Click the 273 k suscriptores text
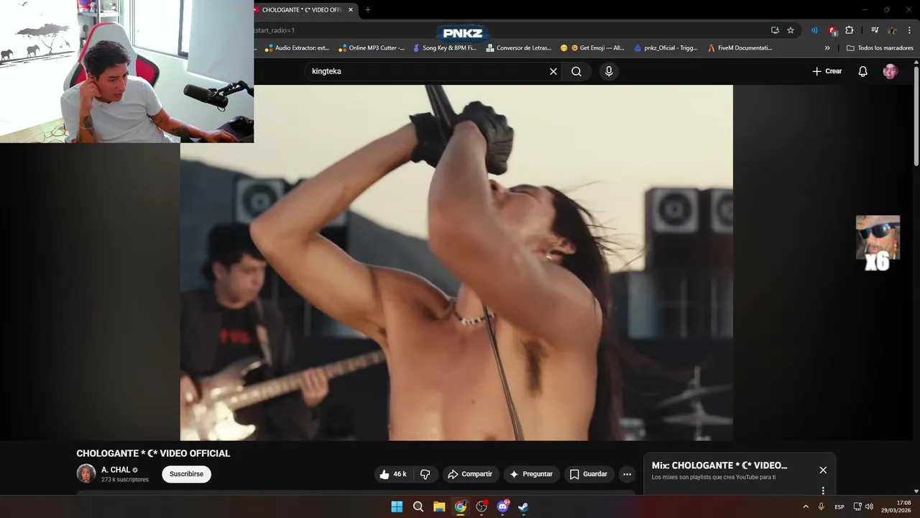Viewport: 920px width, 518px height. tap(125, 480)
